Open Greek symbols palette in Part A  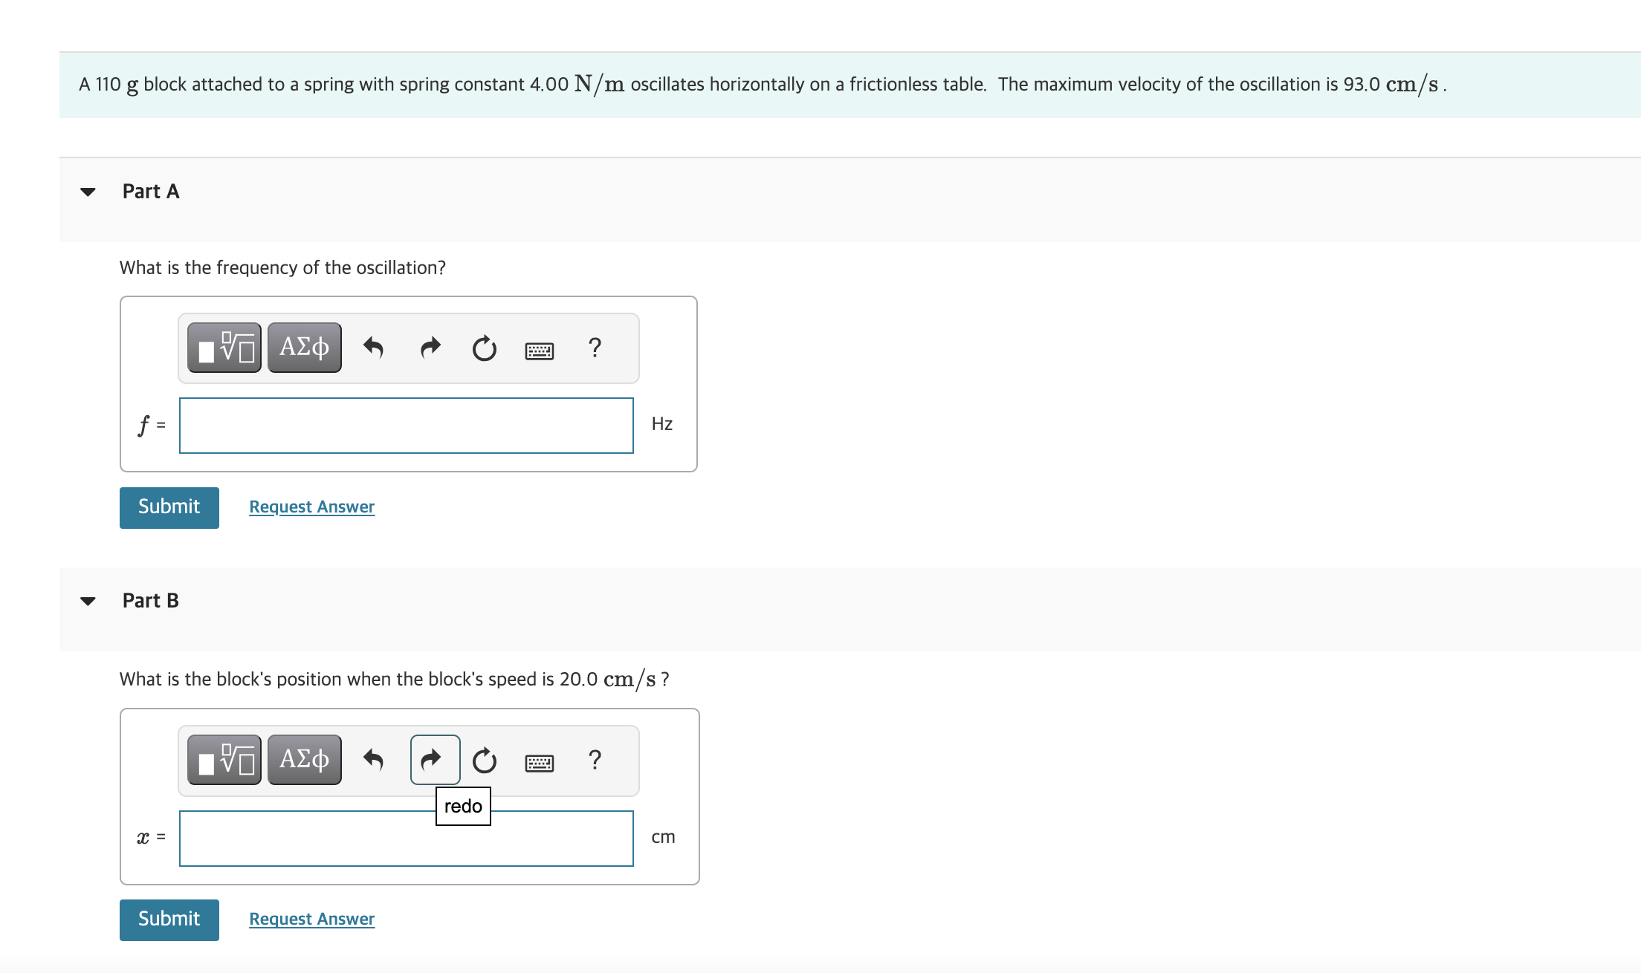[x=305, y=348]
